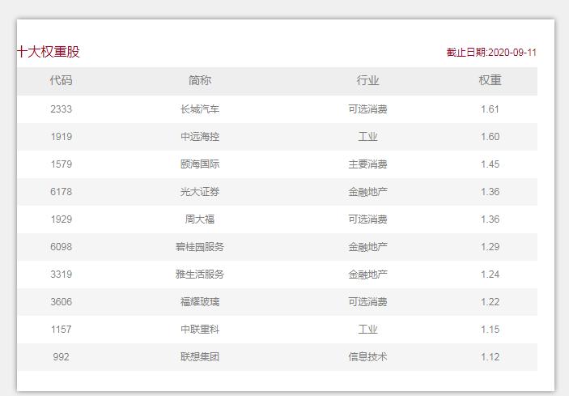Select stock code 1929
This screenshot has width=569, height=396.
pyautogui.click(x=61, y=219)
